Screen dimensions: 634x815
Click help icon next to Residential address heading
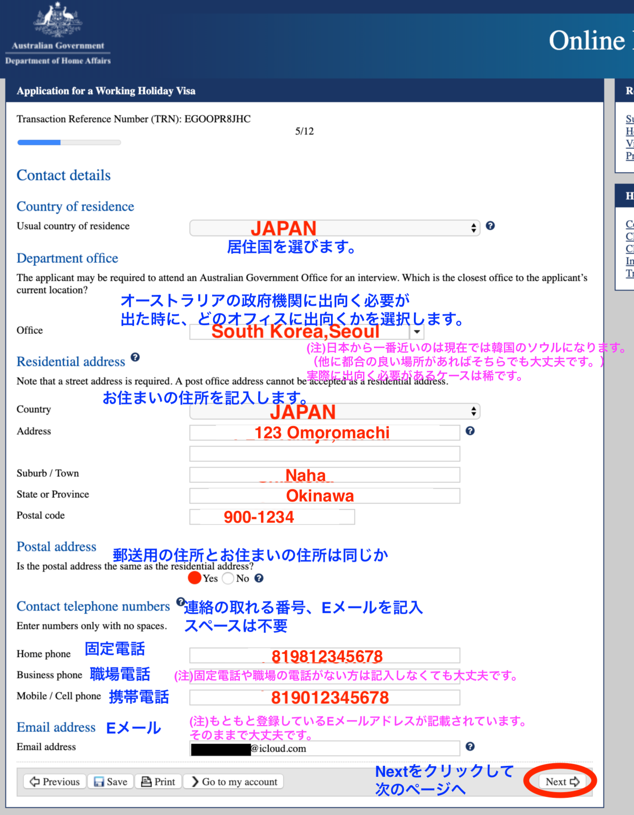click(x=135, y=357)
